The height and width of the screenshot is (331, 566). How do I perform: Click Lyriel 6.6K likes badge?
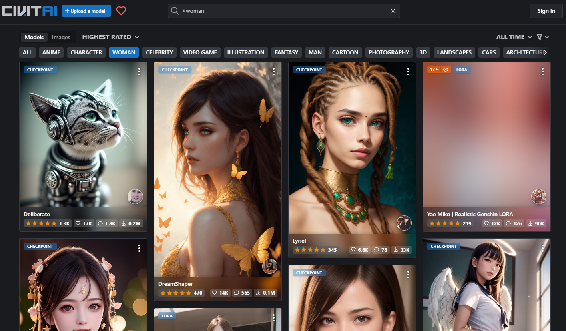[x=359, y=250]
